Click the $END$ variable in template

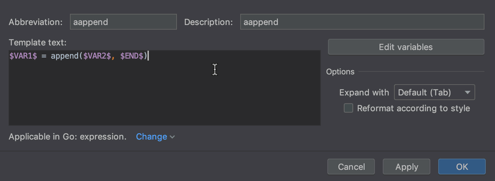coord(132,56)
